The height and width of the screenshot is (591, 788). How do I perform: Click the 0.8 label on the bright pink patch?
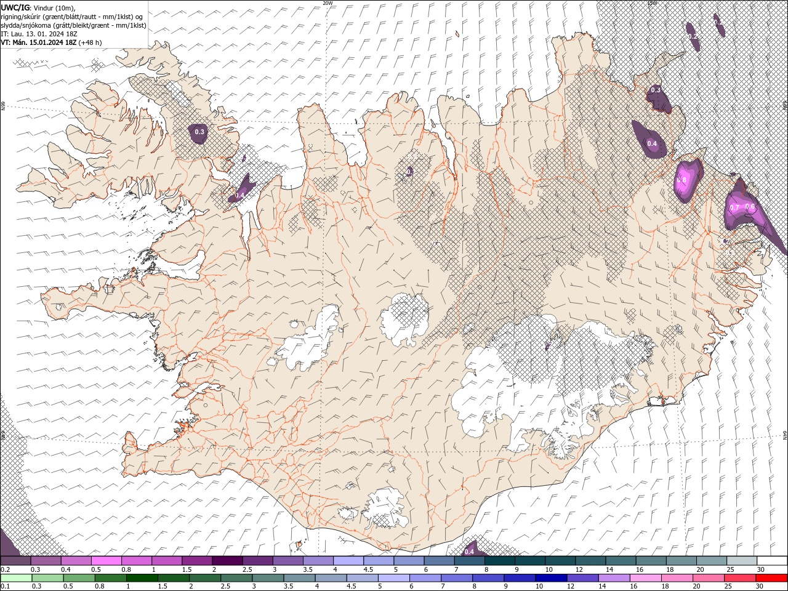[681, 180]
